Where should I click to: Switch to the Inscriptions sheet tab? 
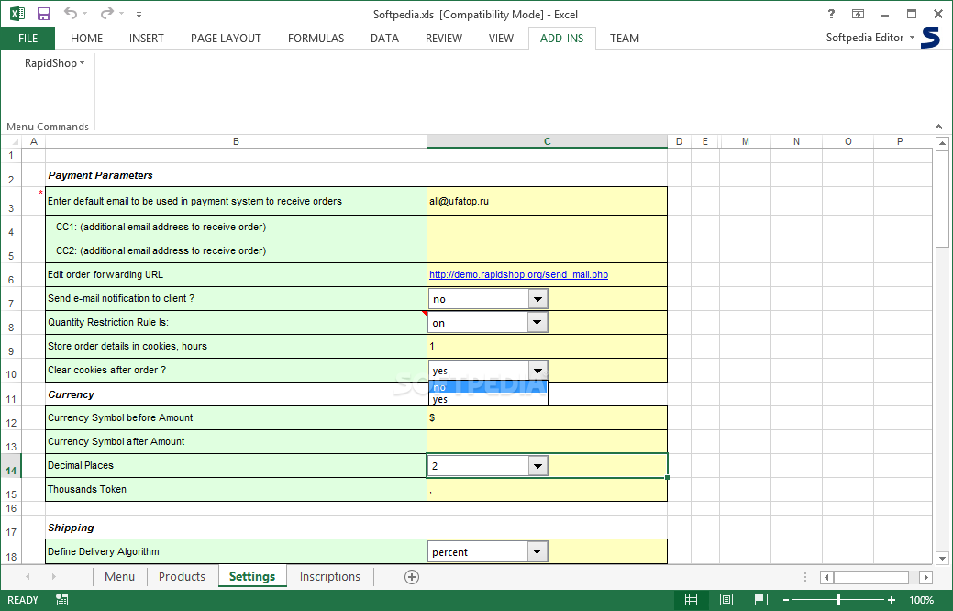[x=330, y=576]
